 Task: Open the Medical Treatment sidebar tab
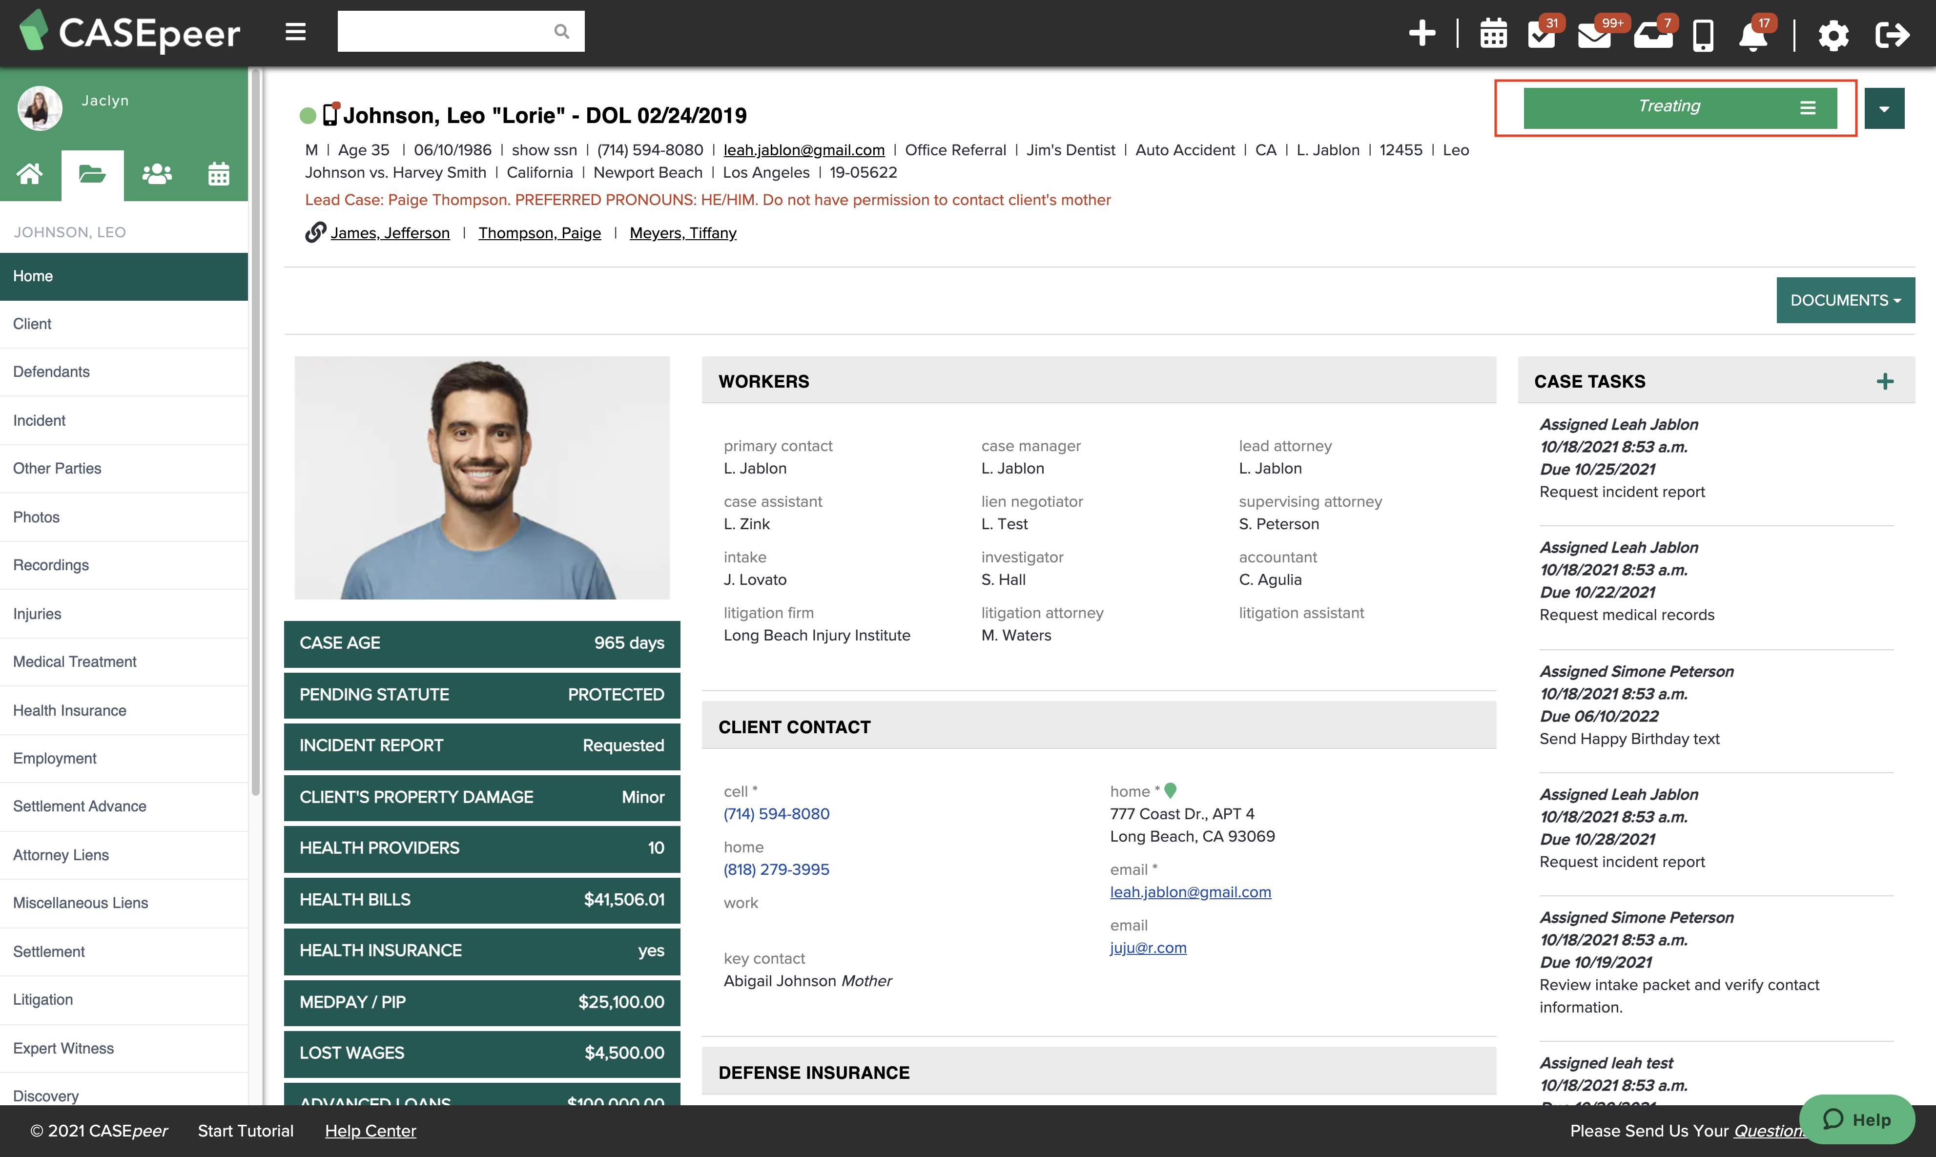pos(74,661)
